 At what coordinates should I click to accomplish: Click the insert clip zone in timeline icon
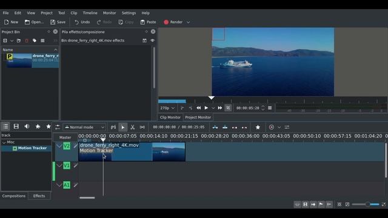coord(215,127)
